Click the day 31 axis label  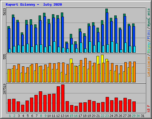(x=142, y=116)
